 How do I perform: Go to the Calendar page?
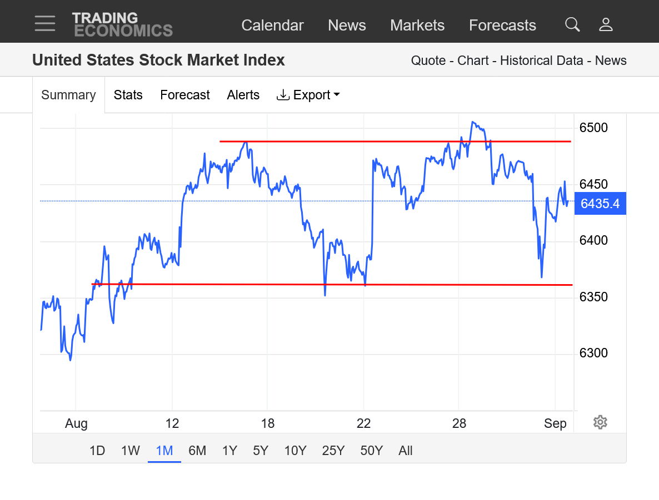pos(272,25)
